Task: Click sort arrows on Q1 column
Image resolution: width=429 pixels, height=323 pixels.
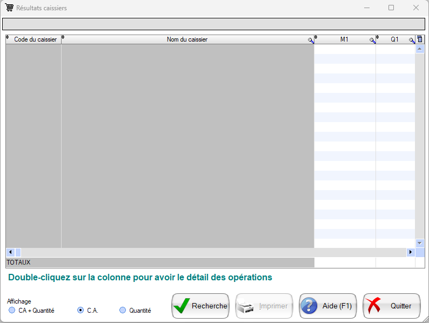Action: (x=377, y=37)
